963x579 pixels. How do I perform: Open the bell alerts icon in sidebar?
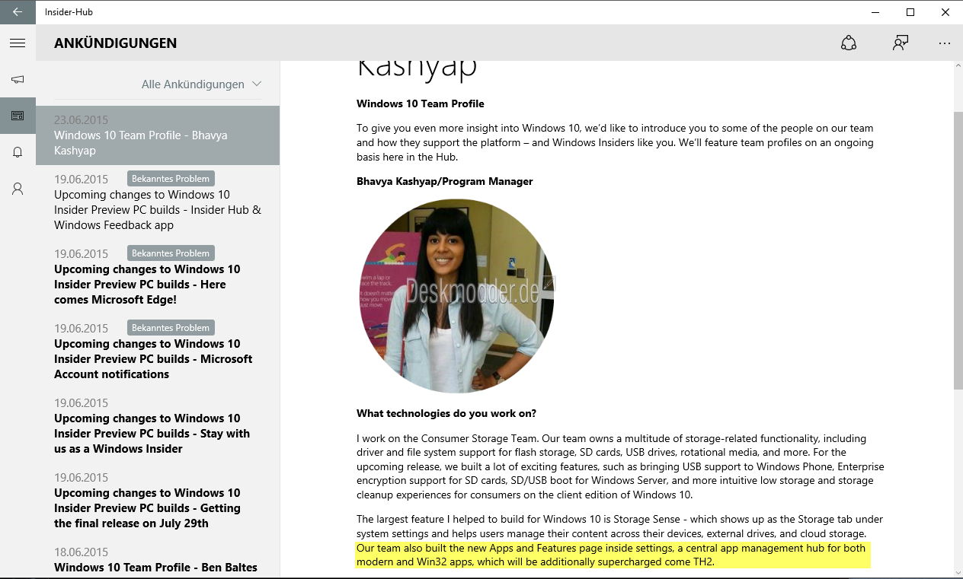pos(18,152)
